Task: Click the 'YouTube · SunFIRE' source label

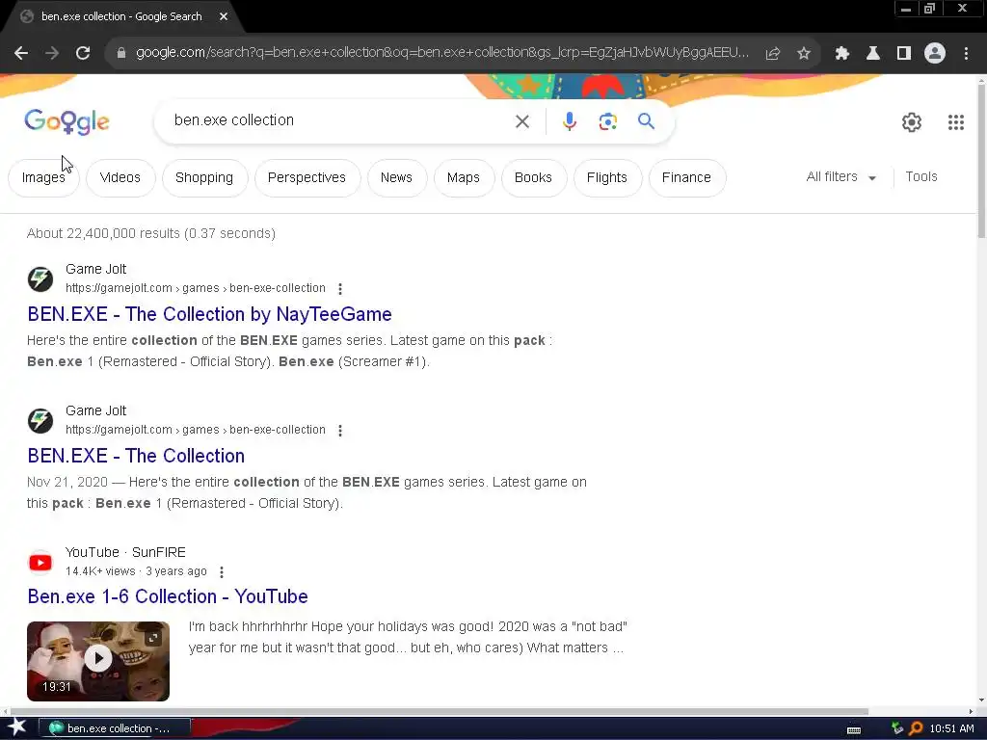Action: (125, 552)
